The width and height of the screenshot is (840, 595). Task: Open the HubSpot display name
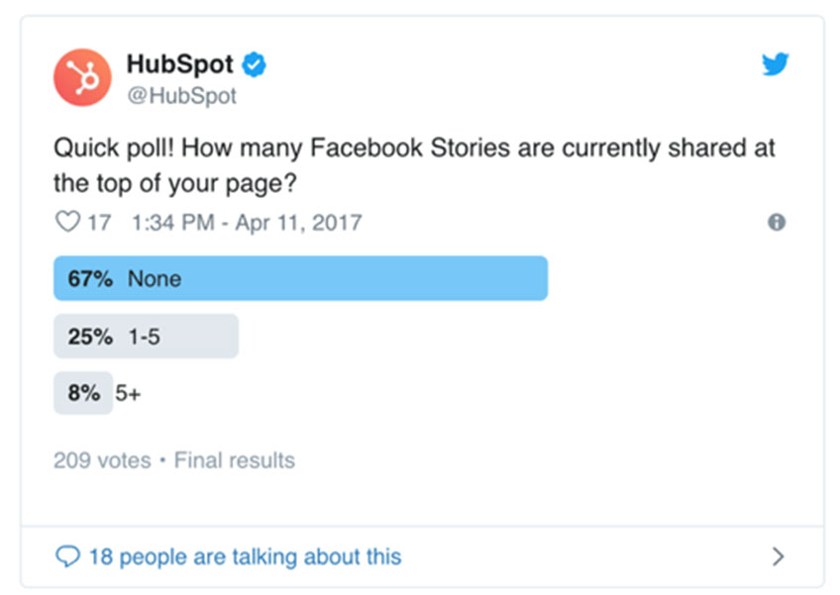tap(179, 64)
